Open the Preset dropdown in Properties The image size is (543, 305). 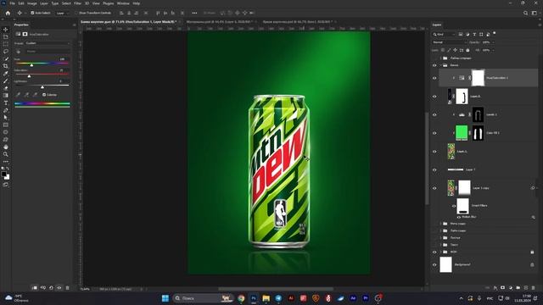(x=48, y=43)
